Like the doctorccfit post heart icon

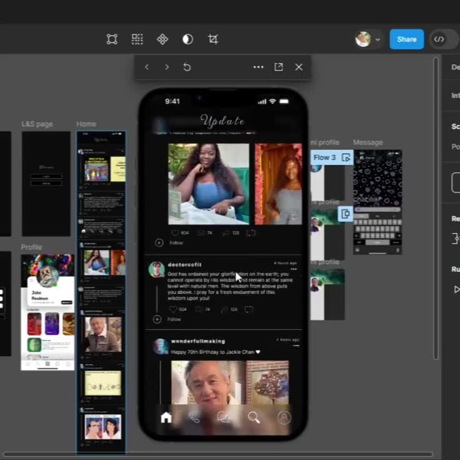[173, 309]
